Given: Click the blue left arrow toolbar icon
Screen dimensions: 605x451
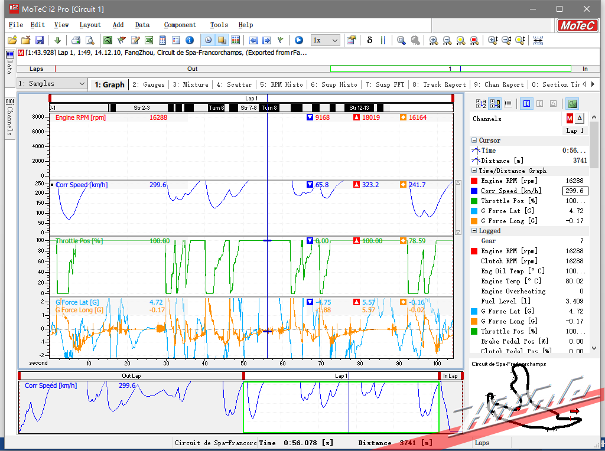Looking at the screenshot, I should 253,40.
